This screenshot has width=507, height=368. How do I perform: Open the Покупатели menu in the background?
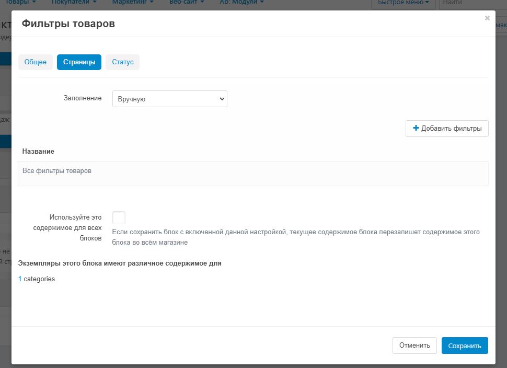click(74, 3)
